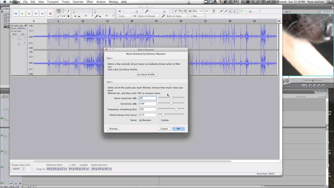Open the Analyze menu
The height and width of the screenshot is (188, 334).
[x=101, y=2]
